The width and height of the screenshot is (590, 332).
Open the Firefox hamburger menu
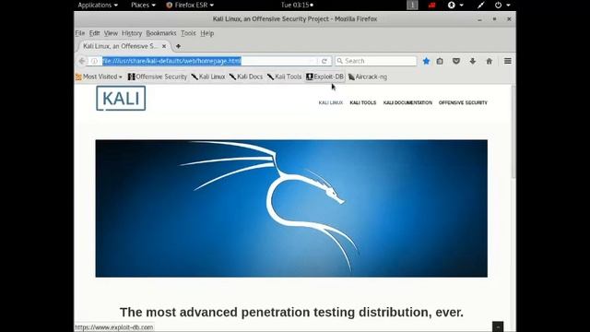508,61
